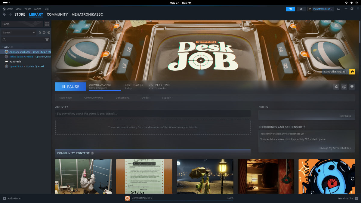The height and width of the screenshot is (203, 361).
Task: Switch to the LIBRARY tab
Action: tap(36, 14)
